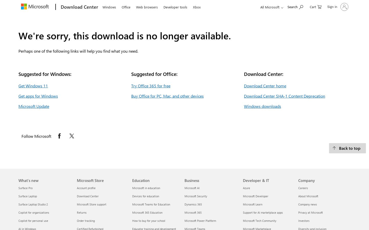369x230 pixels.
Task: Go to Download Center heading link
Action: point(79,7)
